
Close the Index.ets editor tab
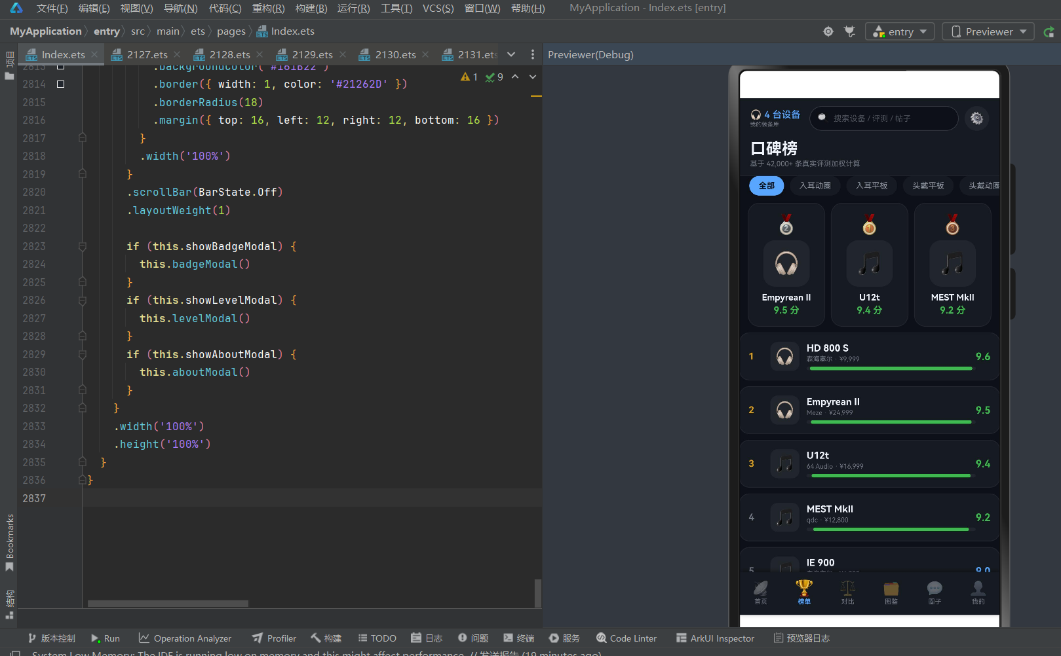[94, 54]
